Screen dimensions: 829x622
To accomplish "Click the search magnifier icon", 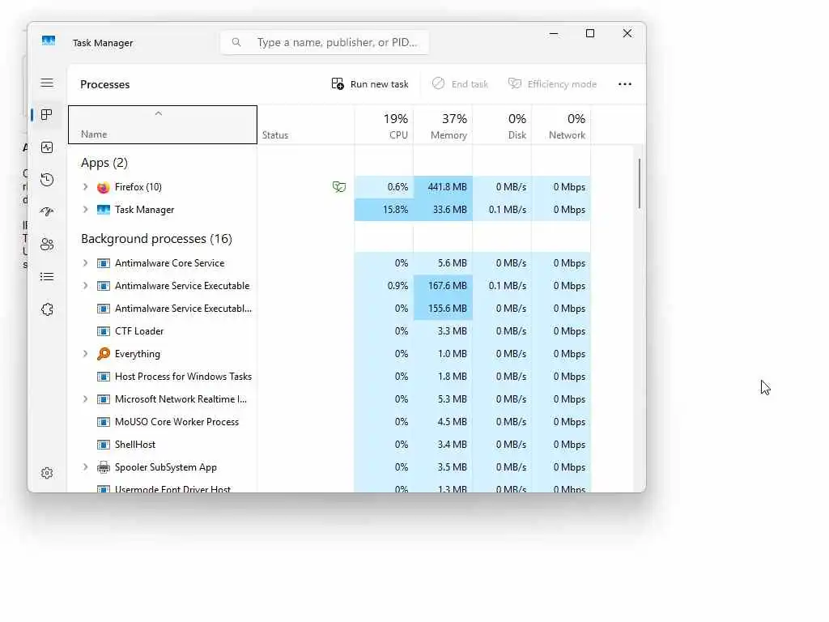I will (236, 42).
